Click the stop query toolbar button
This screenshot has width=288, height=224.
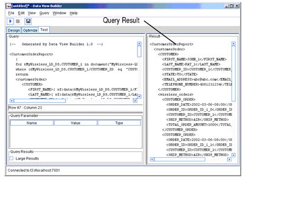(18, 21)
